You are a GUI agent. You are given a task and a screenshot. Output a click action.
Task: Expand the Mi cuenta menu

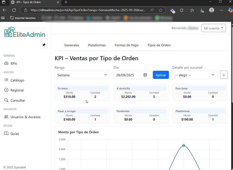(213, 28)
